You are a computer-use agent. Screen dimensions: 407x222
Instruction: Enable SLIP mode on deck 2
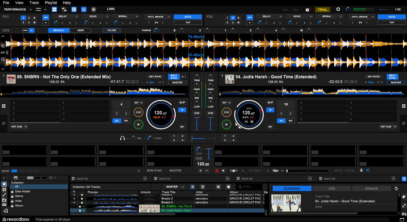(x=270, y=102)
